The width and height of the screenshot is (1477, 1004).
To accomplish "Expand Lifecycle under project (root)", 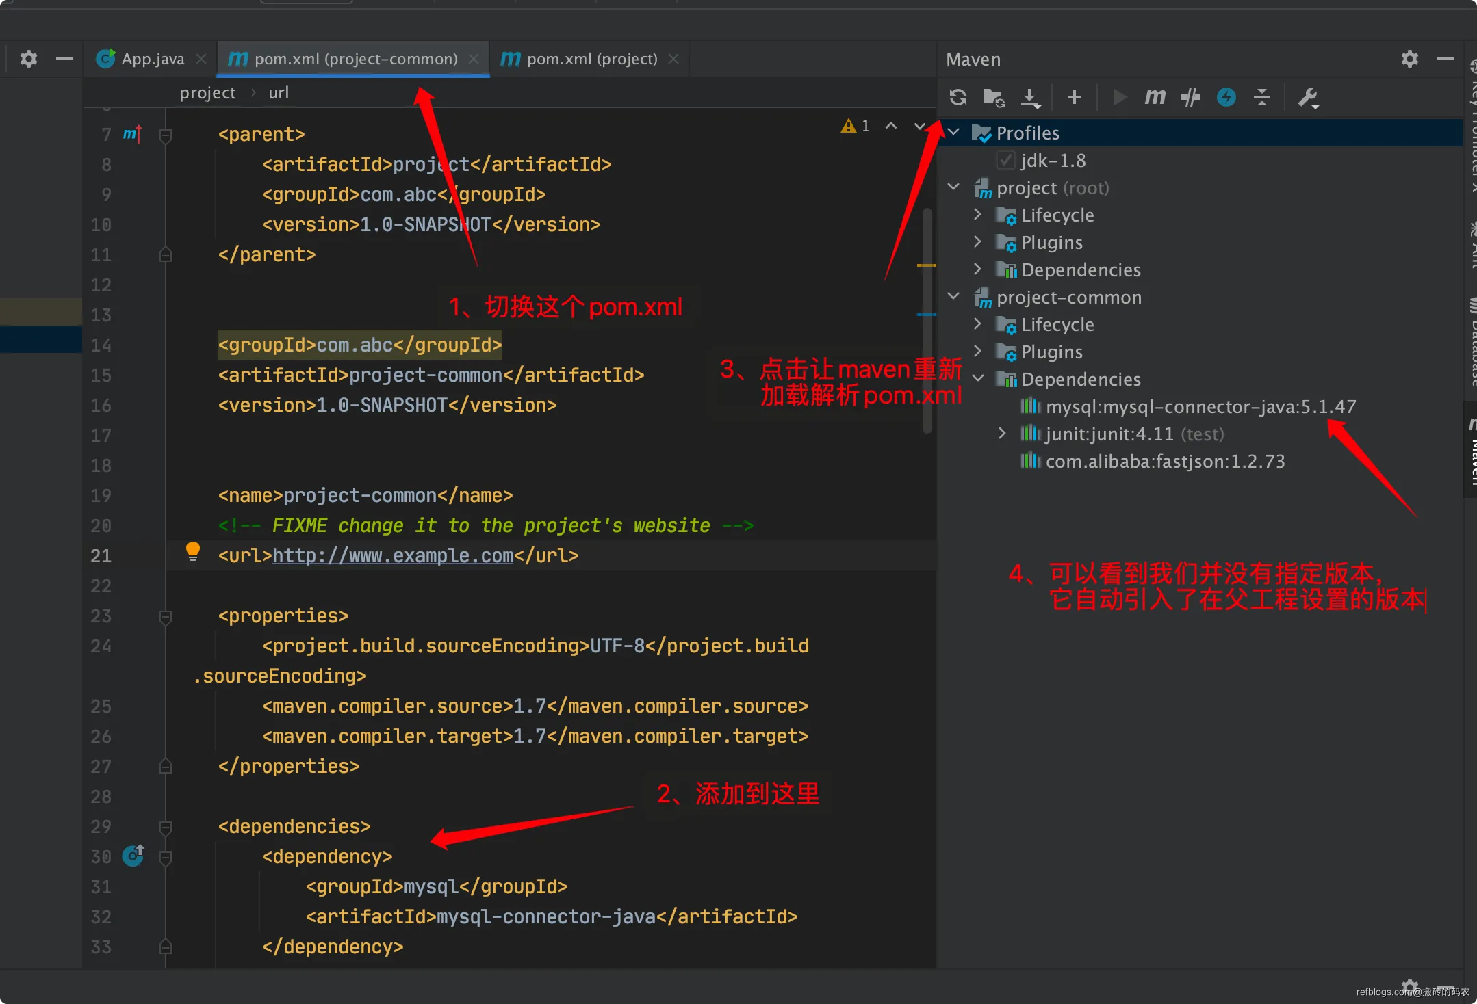I will (x=977, y=215).
